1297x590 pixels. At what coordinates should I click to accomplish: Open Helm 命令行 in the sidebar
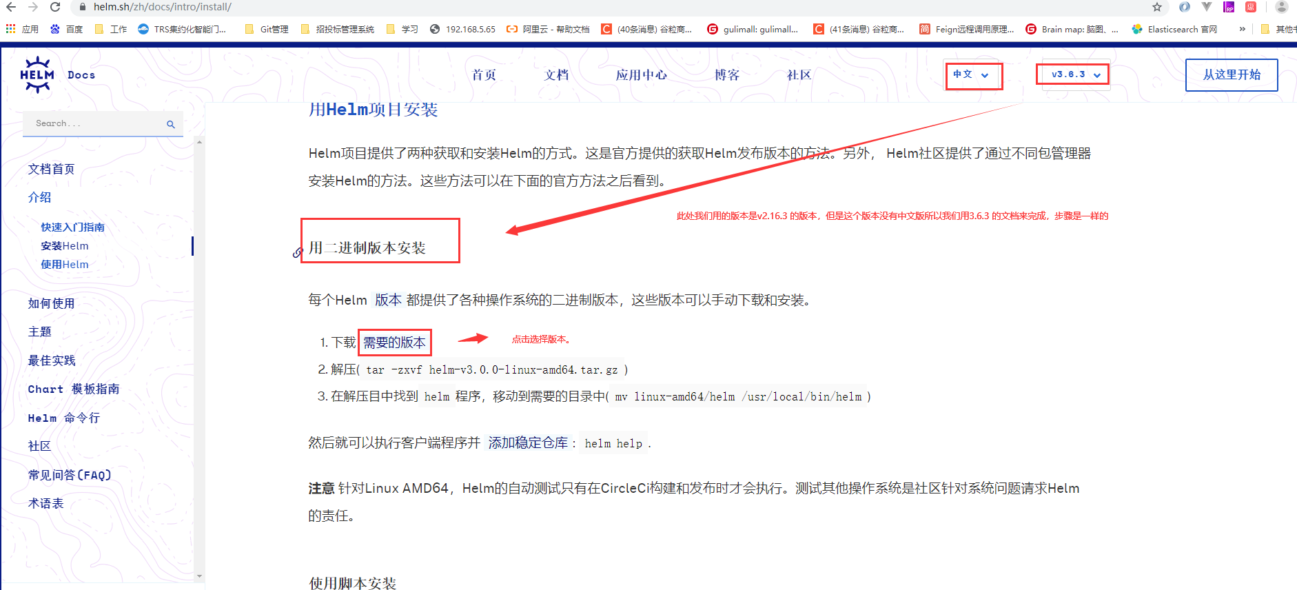[x=64, y=418]
